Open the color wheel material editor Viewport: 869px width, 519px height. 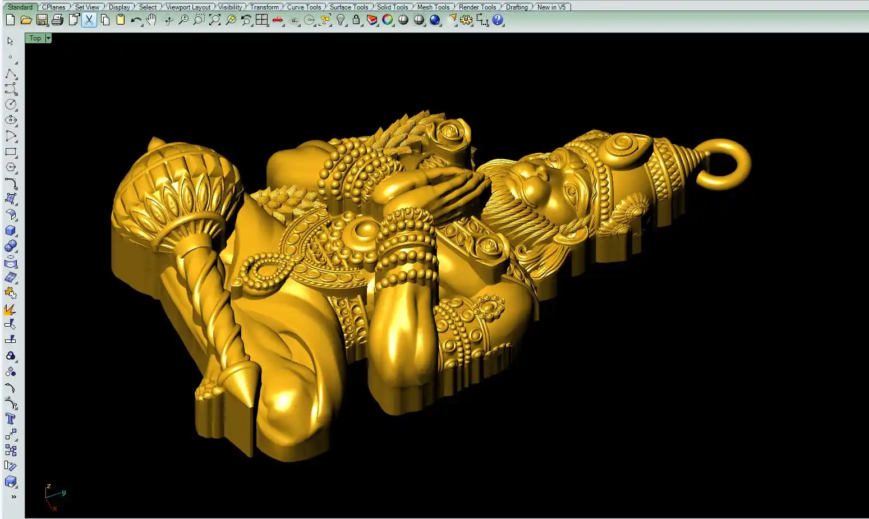click(388, 20)
